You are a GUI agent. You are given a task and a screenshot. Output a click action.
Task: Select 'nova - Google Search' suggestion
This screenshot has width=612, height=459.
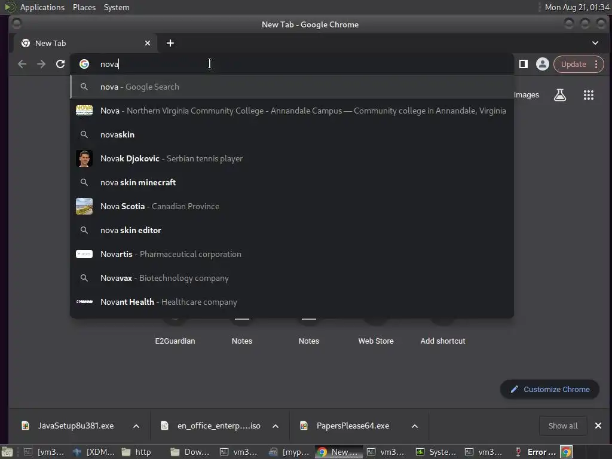click(x=292, y=87)
